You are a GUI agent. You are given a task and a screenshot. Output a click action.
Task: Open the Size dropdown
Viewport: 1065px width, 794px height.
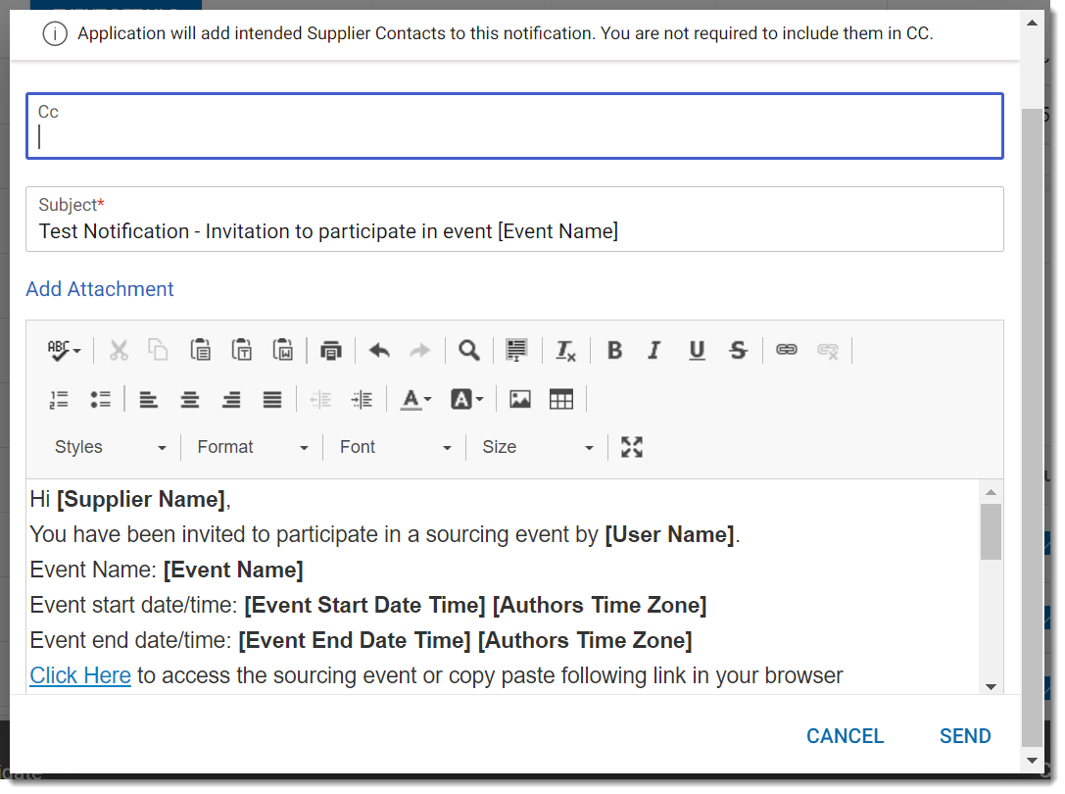pos(537,447)
